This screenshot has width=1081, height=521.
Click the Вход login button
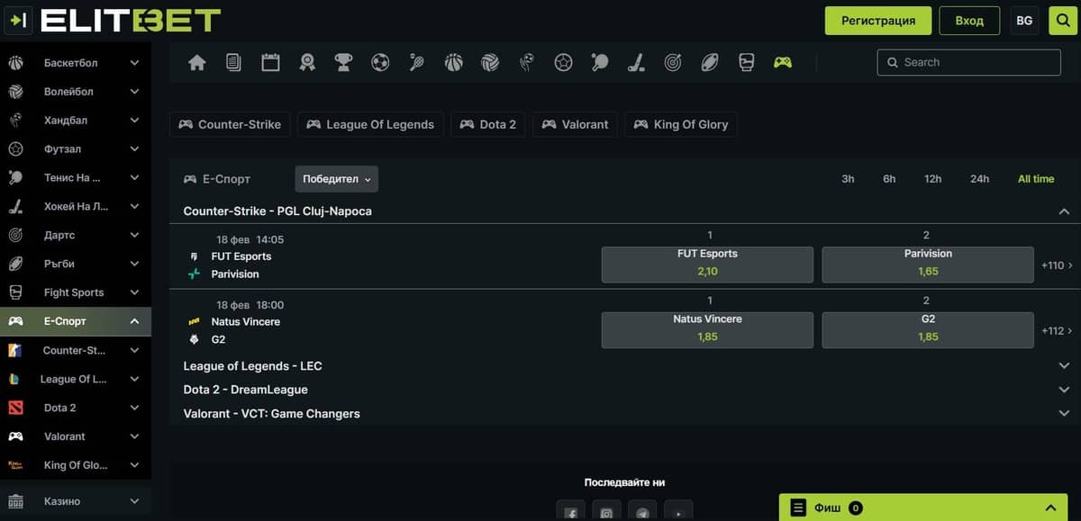(969, 21)
